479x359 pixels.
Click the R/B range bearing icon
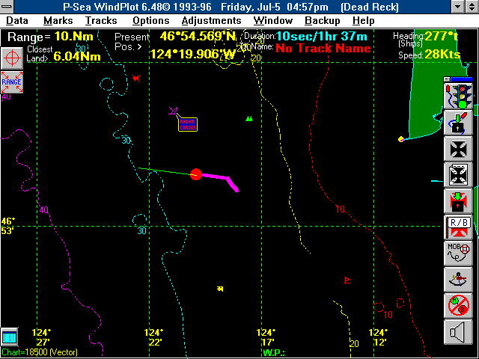pos(458,227)
